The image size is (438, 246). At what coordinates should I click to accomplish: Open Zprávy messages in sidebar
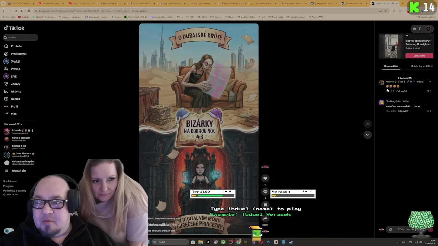click(x=12, y=84)
